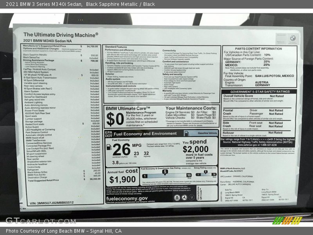This screenshot has width=313, height=235.
Task: Click 'Total Suggested Retail Price' row
Action: point(64,180)
